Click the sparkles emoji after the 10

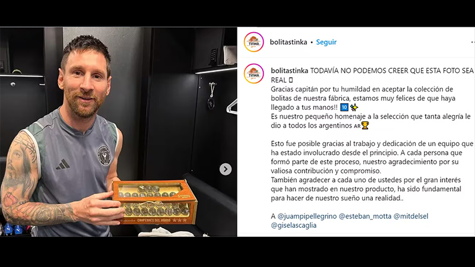point(354,107)
